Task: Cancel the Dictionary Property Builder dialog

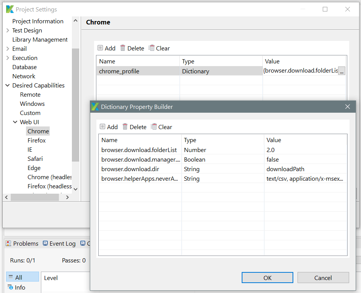Action: click(323, 277)
